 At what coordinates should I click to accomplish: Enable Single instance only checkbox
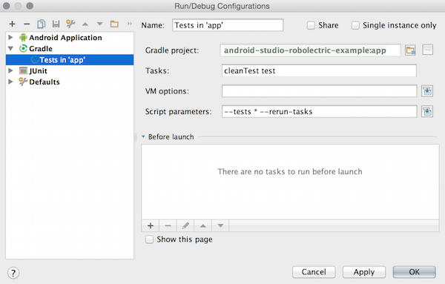(x=355, y=25)
